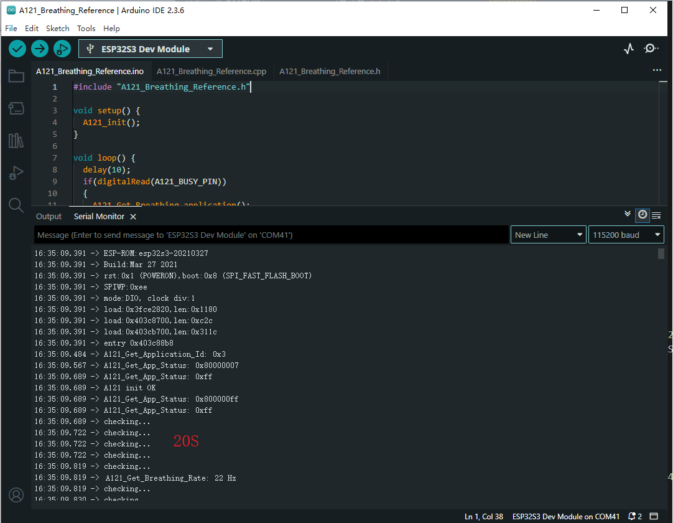The width and height of the screenshot is (673, 523).
Task: Switch to the Output panel tab
Action: point(49,217)
